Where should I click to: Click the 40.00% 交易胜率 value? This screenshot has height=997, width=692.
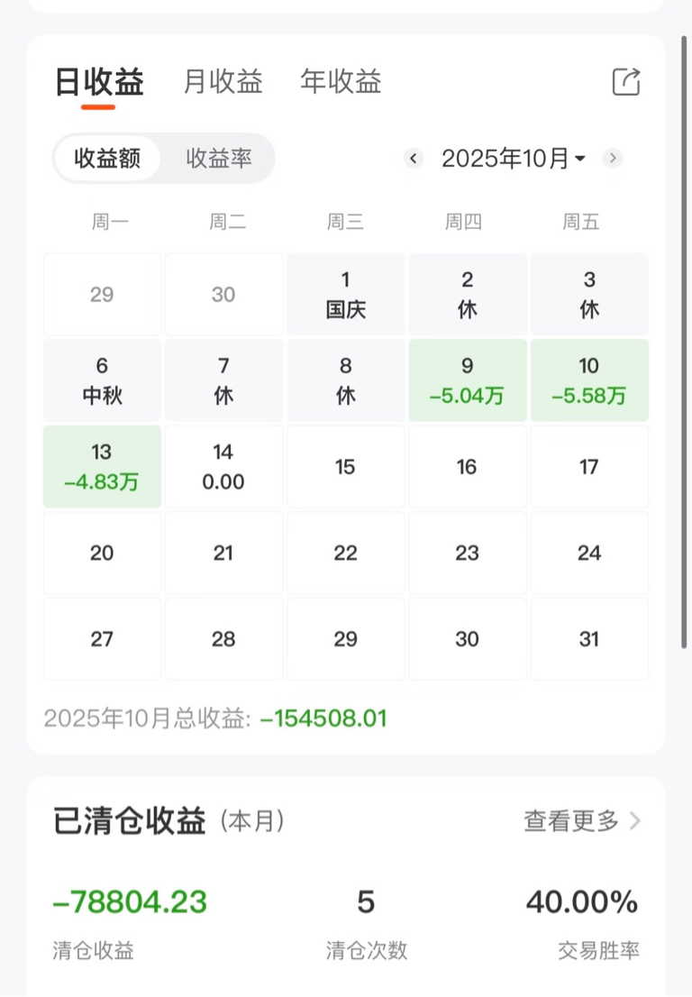coord(582,901)
